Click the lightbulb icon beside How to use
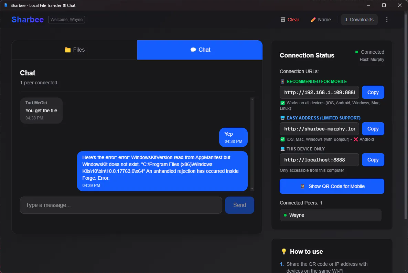 pyautogui.click(x=284, y=252)
